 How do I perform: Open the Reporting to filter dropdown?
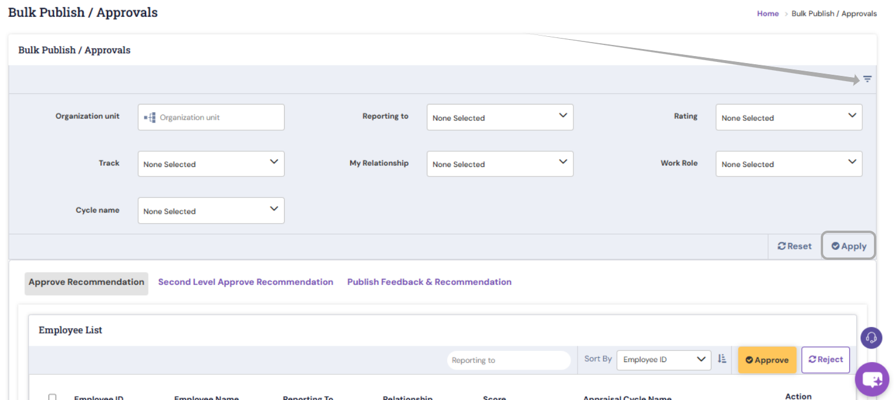pyautogui.click(x=500, y=117)
